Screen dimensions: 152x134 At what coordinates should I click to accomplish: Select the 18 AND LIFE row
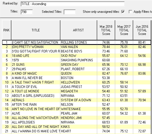pos(76,56)
